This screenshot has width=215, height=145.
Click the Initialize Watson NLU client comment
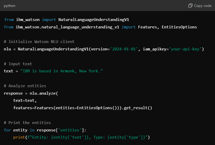click(39, 42)
